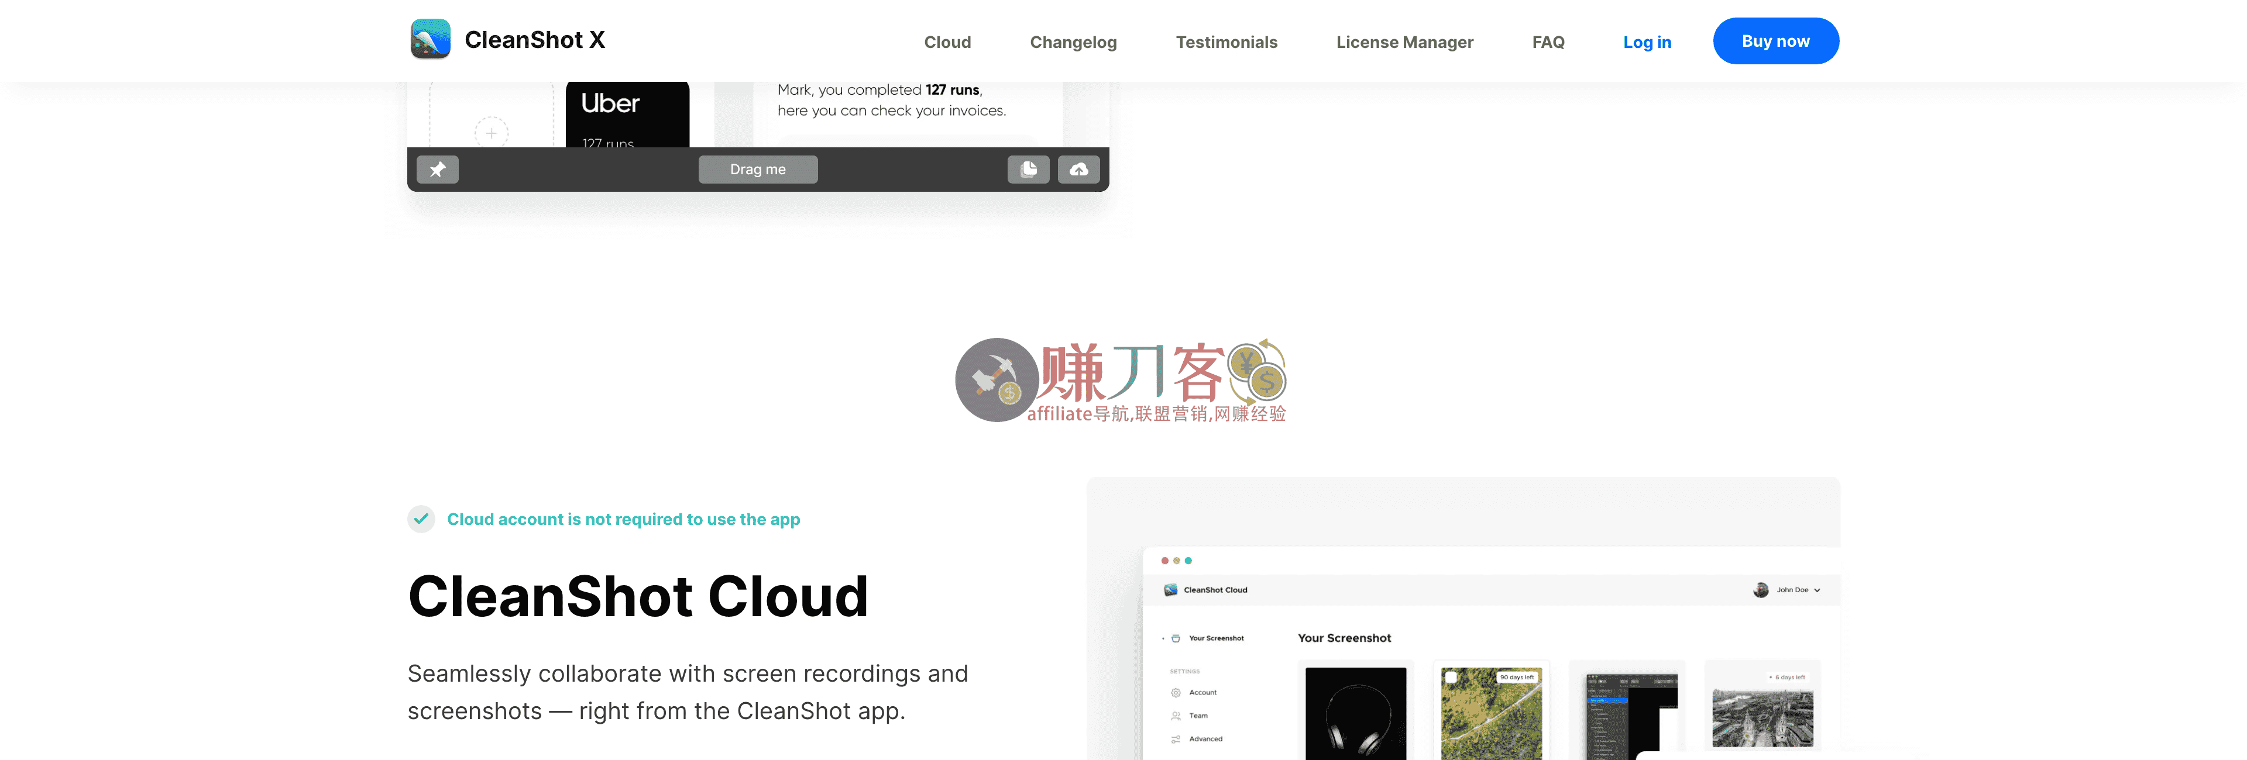Open the John Doe dropdown arrow
The width and height of the screenshot is (2247, 760).
coord(1817,590)
